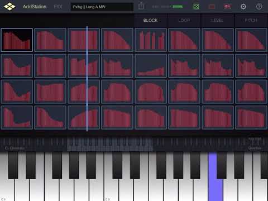This screenshot has height=201, width=268.
Task: Tap the AddStation diamond logo icon
Action: click(9, 7)
